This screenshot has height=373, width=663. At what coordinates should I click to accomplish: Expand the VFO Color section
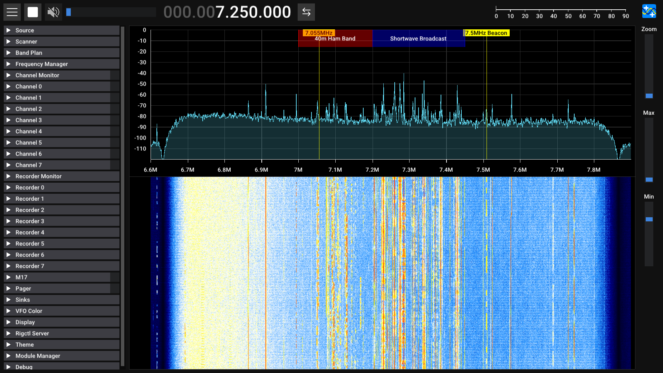[29, 311]
